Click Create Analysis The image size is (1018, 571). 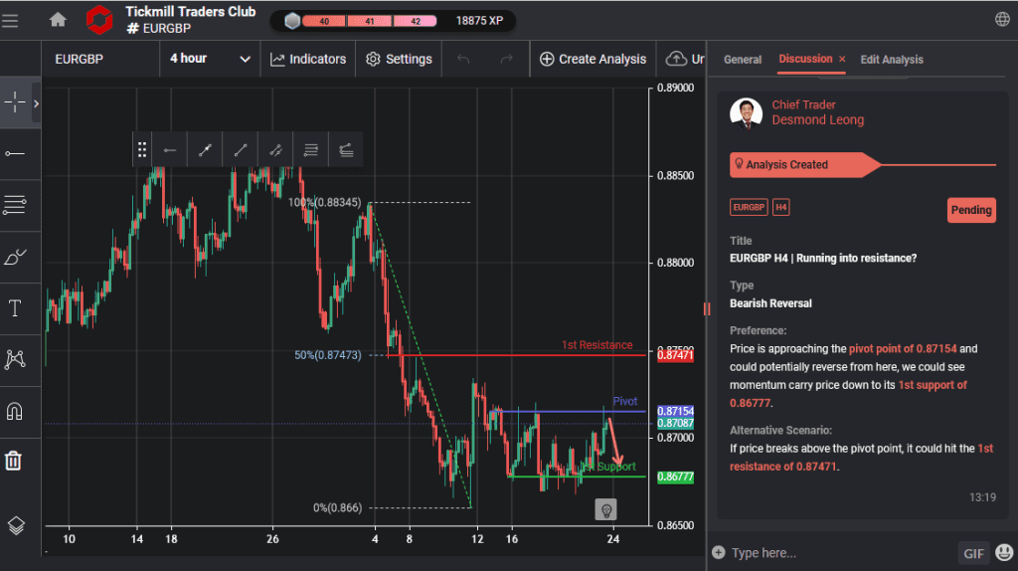pos(593,59)
